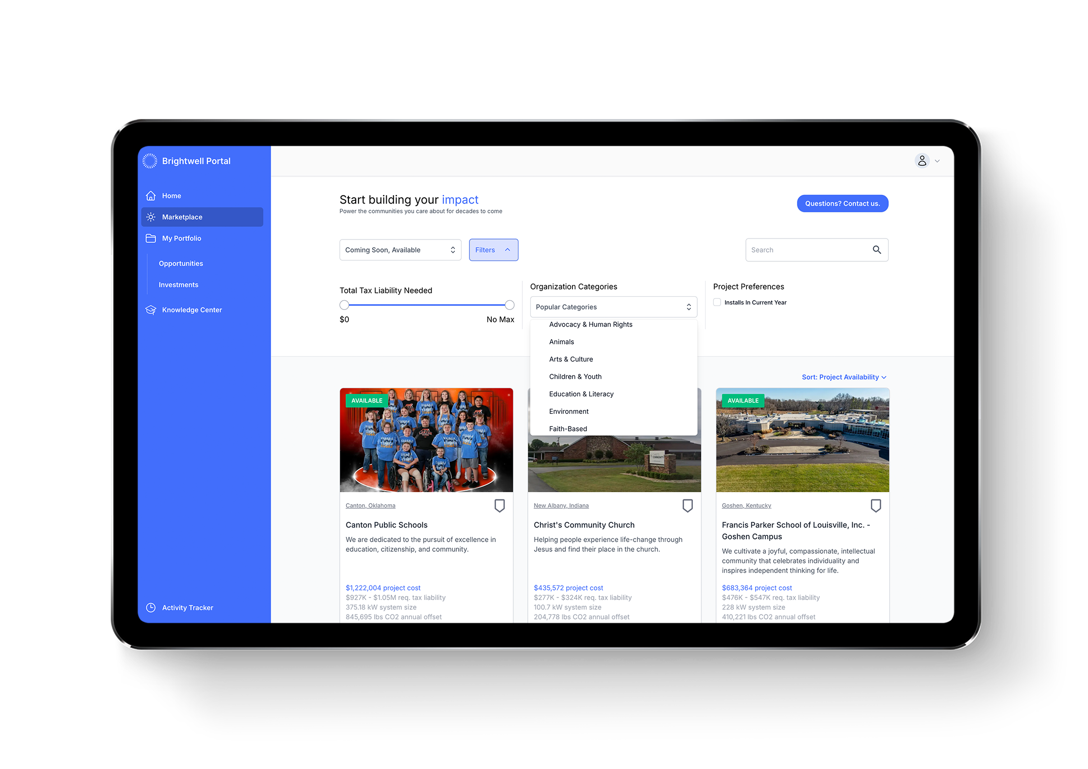The image size is (1088, 769).
Task: Bookmark Francis Parker School project
Action: (x=876, y=506)
